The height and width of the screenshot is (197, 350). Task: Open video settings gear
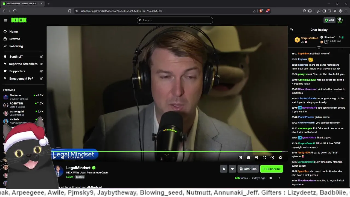[280, 158]
